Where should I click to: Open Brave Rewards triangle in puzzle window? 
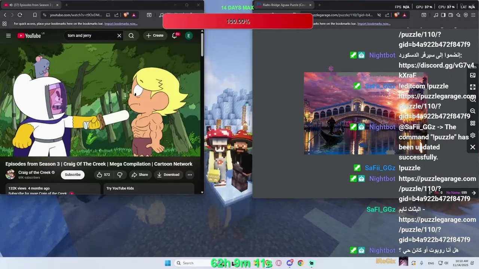click(x=405, y=15)
